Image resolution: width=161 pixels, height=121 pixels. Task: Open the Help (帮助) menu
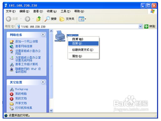pos(79,11)
